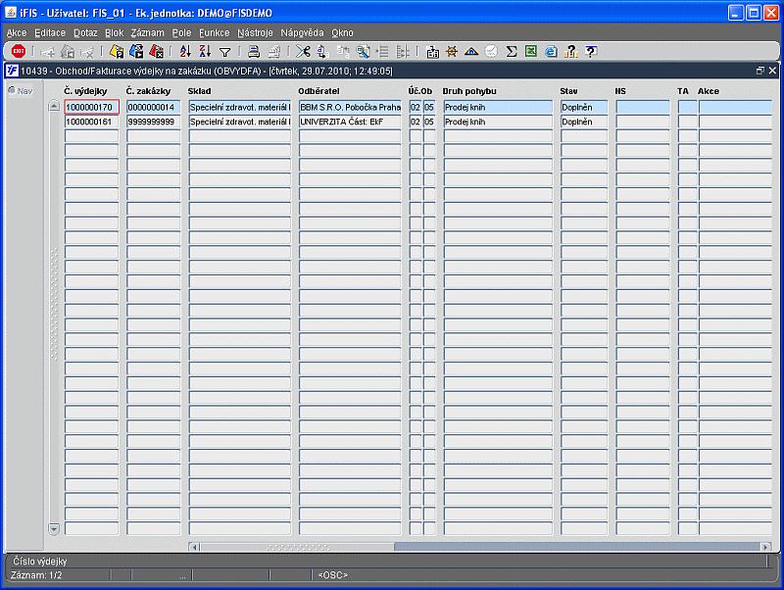Click order number cell 0000000014
The height and width of the screenshot is (590, 784).
(154, 107)
